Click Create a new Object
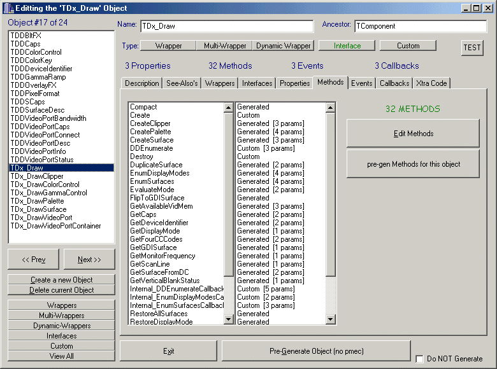Screen dimensions: 497x369 tap(61, 280)
